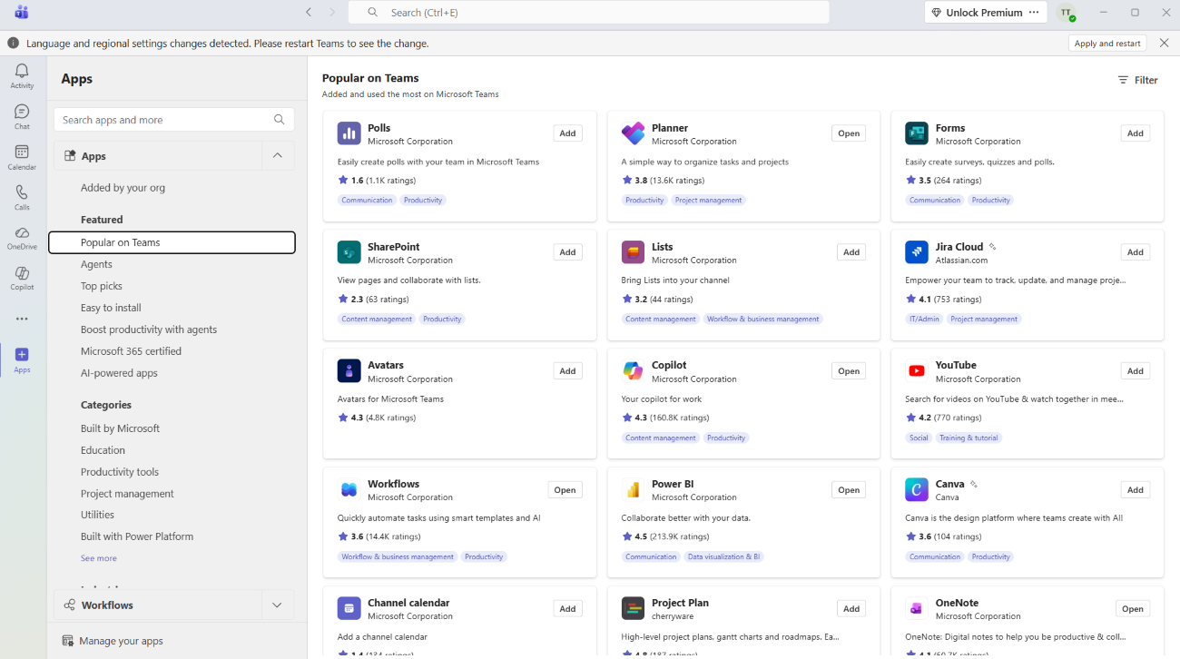Click the Polls app icon
The image size is (1180, 659).
coord(349,133)
